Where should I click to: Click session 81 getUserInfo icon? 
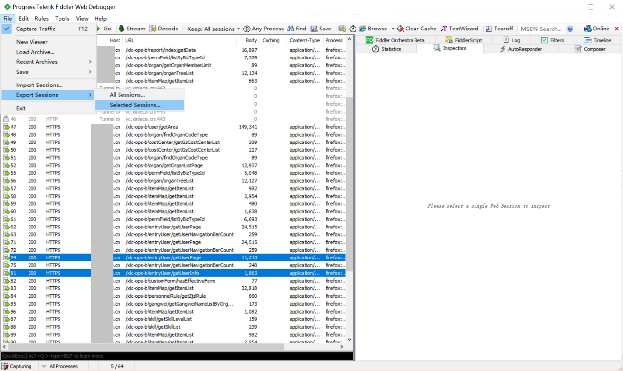coord(7,273)
